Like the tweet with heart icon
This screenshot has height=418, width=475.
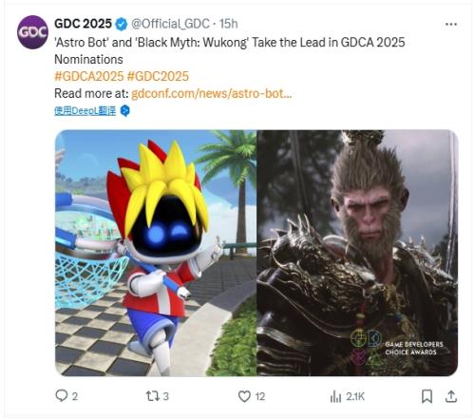[x=244, y=396]
